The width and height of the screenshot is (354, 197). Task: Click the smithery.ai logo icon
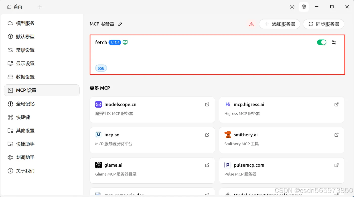tap(228, 135)
